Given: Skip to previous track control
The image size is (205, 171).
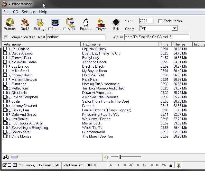Looking at the screenshot, I should [x=151, y=165].
